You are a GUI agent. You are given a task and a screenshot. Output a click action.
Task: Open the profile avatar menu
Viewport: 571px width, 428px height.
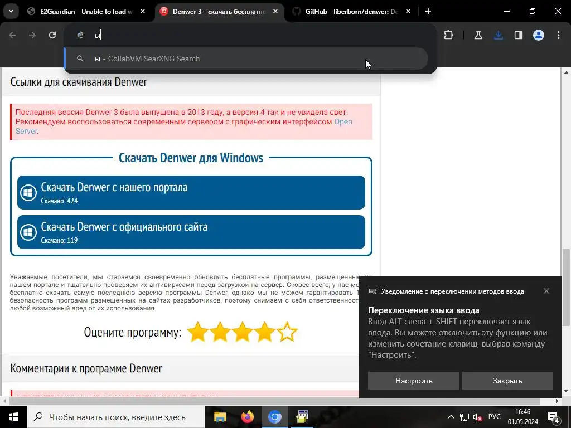click(539, 35)
